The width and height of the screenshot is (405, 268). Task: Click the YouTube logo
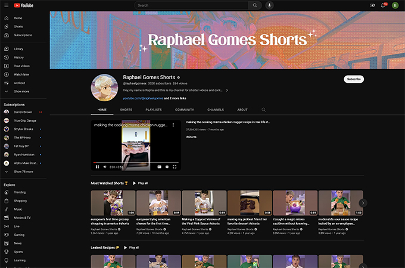(23, 5)
